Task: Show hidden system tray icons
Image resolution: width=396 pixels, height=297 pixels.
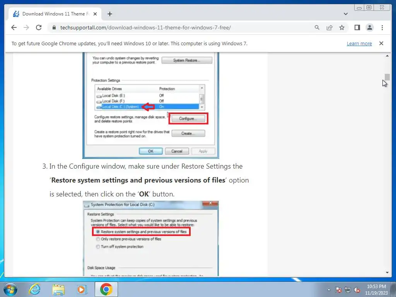Action: [329, 290]
